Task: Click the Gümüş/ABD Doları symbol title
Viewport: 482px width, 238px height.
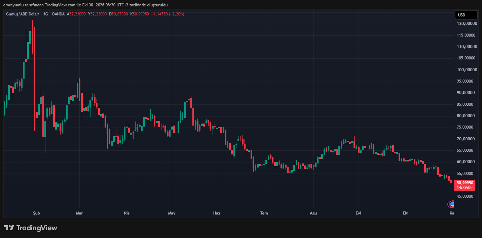Action: (23, 14)
